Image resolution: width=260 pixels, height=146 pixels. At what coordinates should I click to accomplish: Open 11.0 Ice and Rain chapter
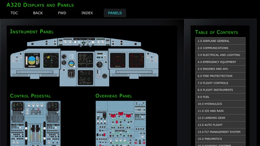(220, 111)
